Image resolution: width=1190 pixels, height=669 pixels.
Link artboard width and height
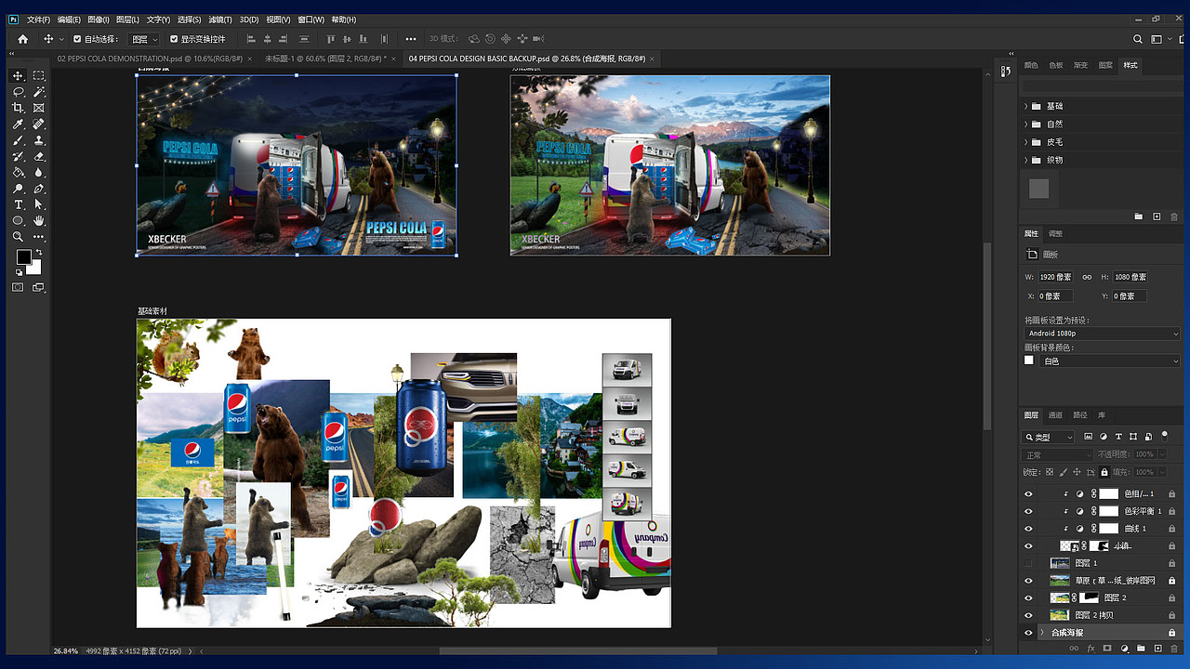(x=1087, y=277)
